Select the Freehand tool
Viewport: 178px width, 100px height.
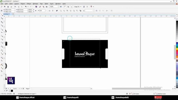2,29
